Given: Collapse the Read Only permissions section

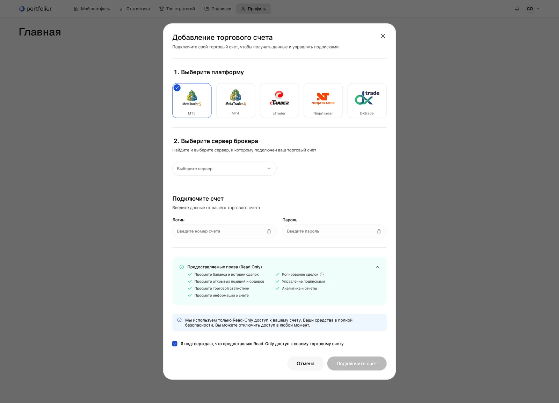Looking at the screenshot, I should point(377,267).
